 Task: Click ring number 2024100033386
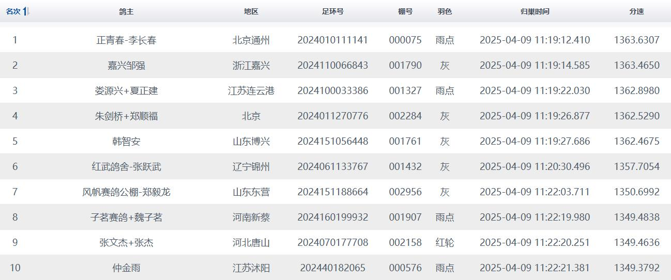332,90
